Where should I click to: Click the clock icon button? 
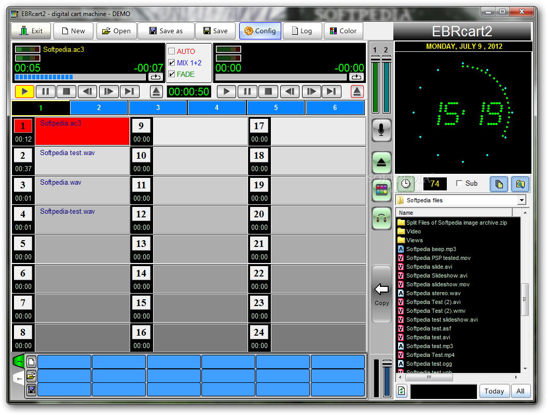tap(405, 184)
